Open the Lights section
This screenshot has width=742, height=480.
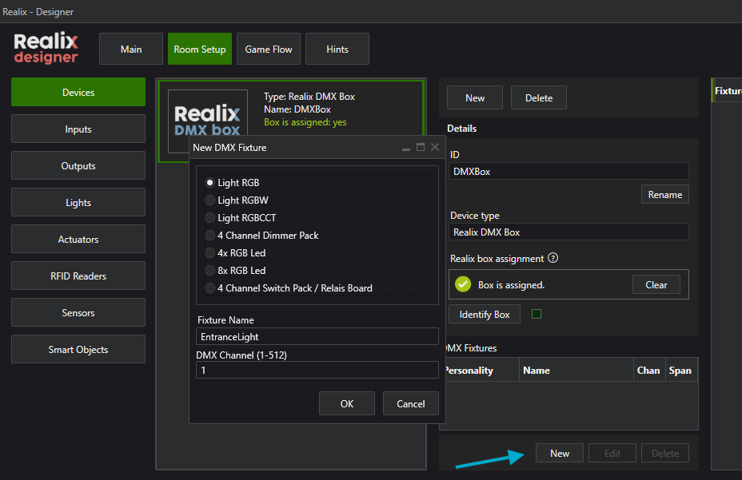click(78, 202)
